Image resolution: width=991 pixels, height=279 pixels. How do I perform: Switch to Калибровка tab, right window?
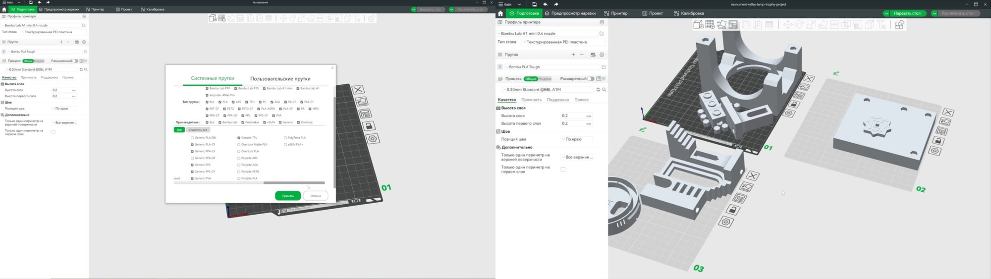point(689,13)
